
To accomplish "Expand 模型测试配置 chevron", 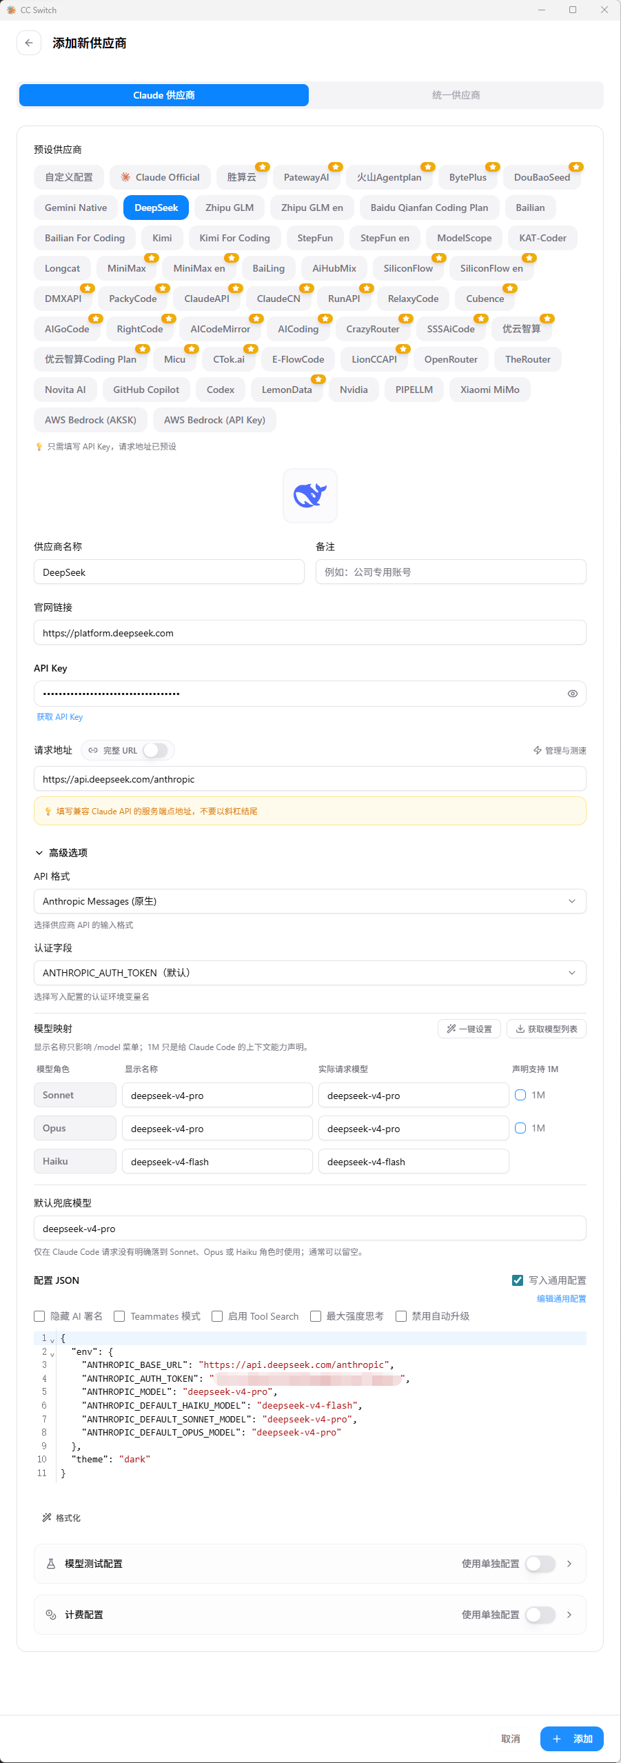I will coord(569,1564).
